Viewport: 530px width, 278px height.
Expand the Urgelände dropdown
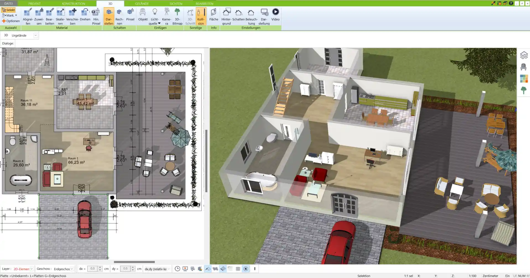pos(35,35)
